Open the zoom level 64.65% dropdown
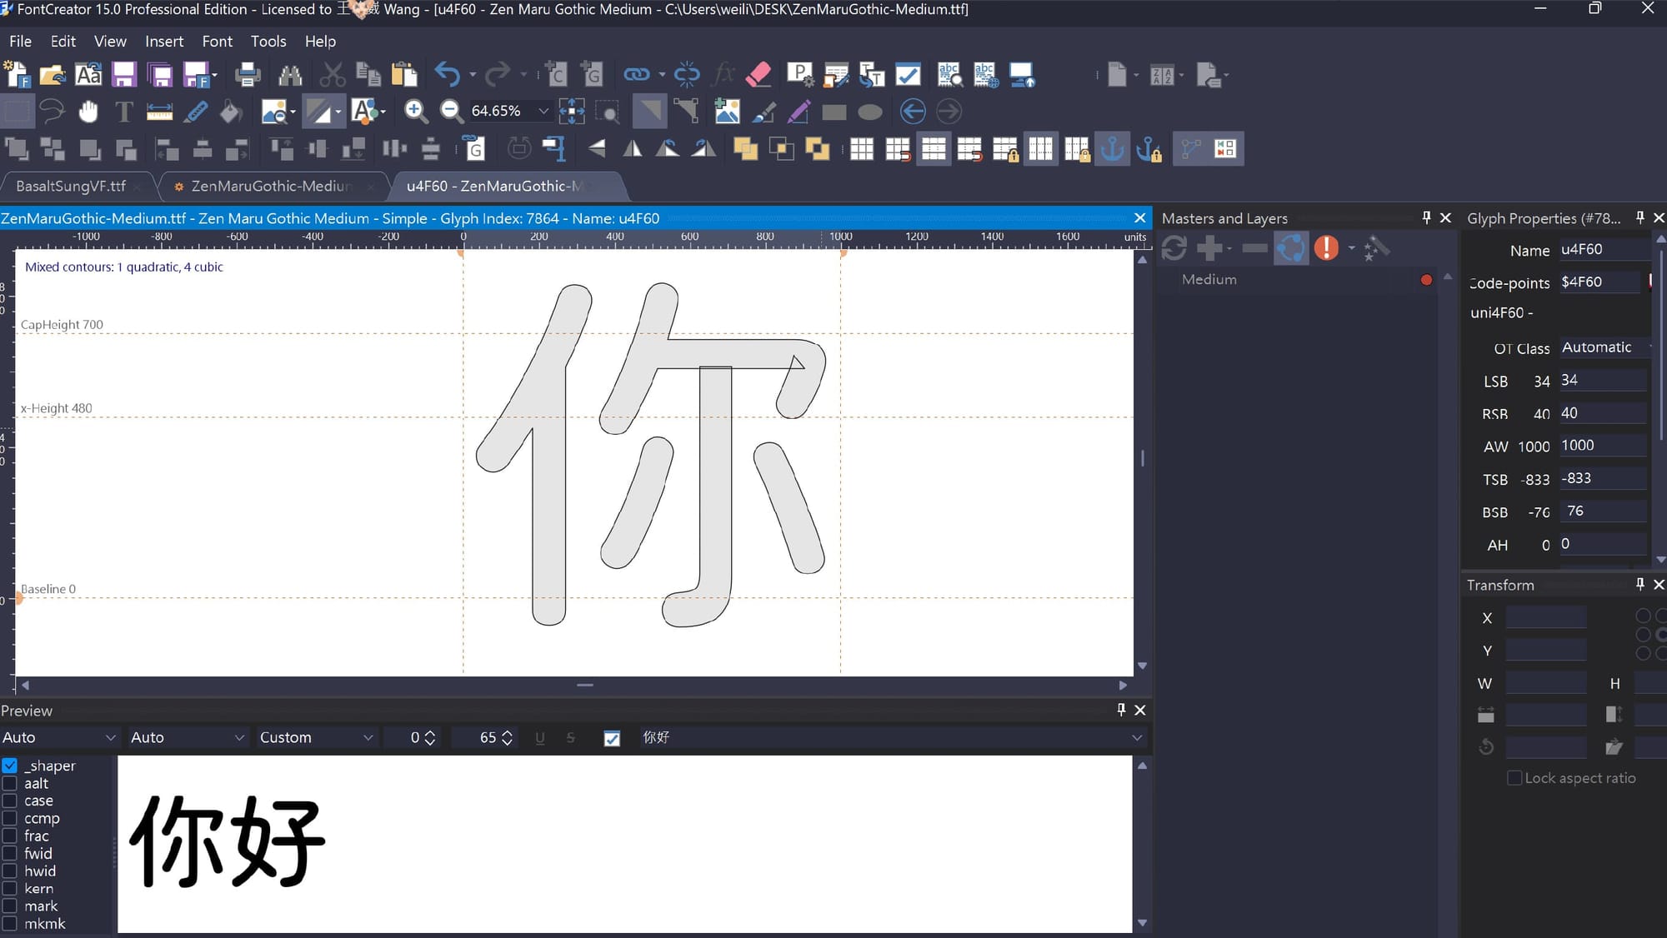The width and height of the screenshot is (1667, 938). pos(543,111)
